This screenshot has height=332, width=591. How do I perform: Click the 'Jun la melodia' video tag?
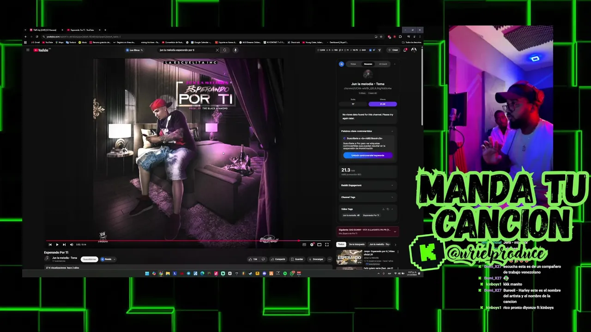(351, 215)
